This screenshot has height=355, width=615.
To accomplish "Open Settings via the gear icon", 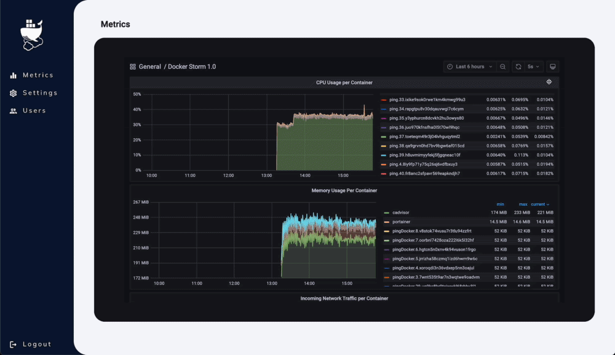I will (14, 93).
